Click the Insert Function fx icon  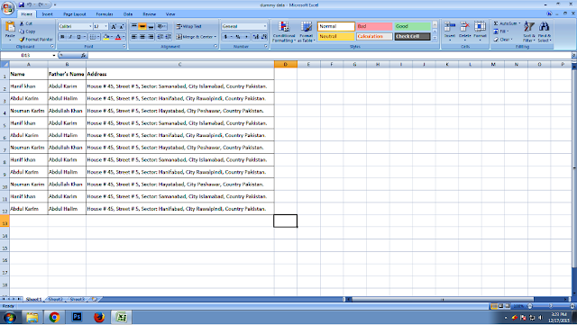84,55
